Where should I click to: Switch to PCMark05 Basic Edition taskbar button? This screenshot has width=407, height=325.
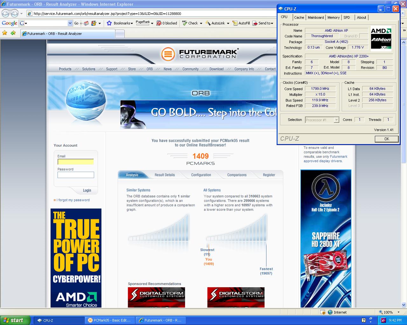[x=110, y=320]
